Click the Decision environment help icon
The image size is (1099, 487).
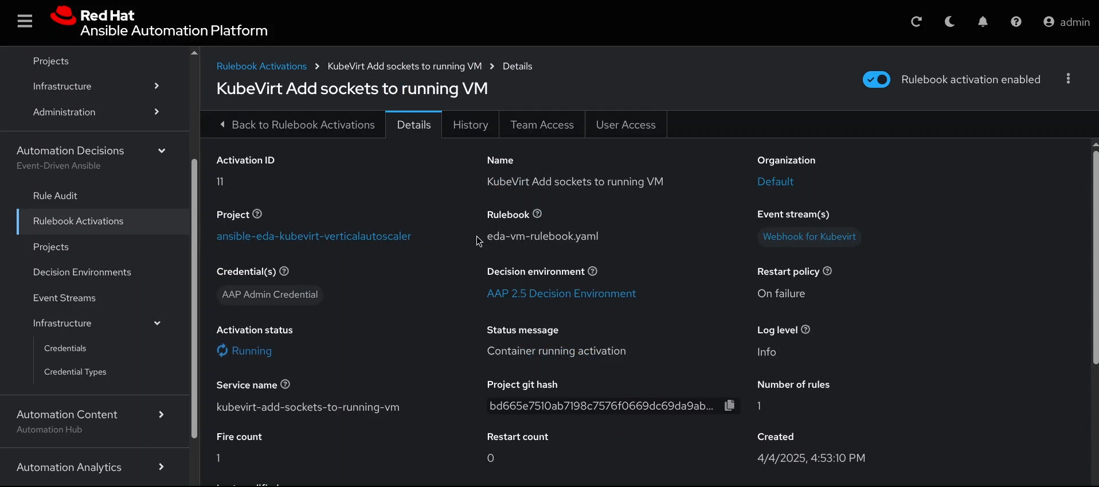pos(593,271)
